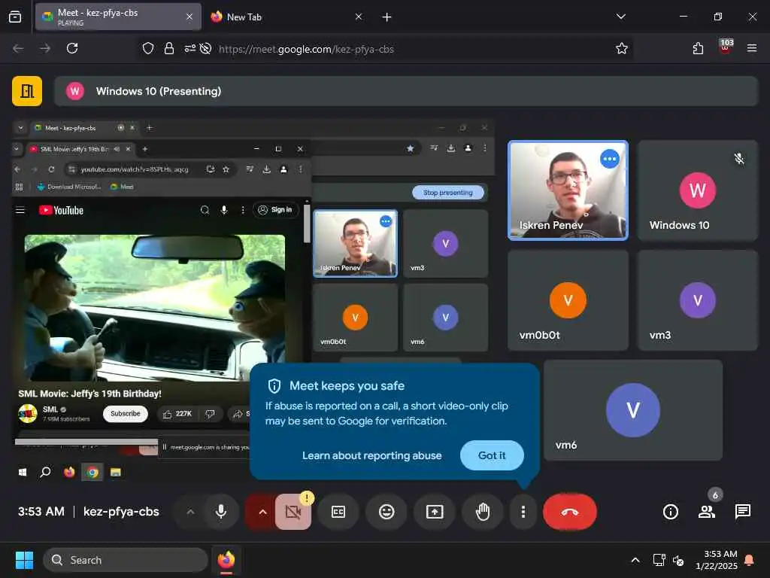This screenshot has height=578, width=770.
Task: Mute the microphone in Meet controls
Action: [221, 512]
